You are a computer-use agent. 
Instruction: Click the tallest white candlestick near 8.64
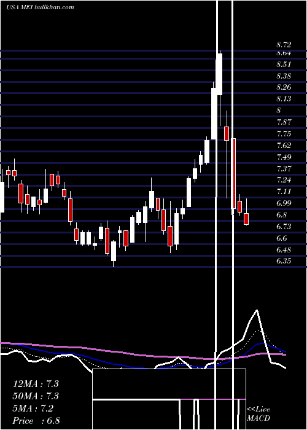[x=219, y=74]
